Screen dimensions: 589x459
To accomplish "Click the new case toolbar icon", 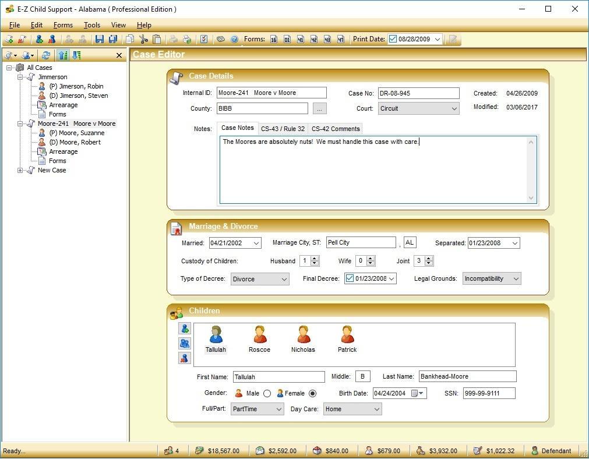I will click(9, 39).
